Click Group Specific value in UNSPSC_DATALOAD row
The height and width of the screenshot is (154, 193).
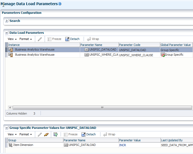tap(170, 50)
